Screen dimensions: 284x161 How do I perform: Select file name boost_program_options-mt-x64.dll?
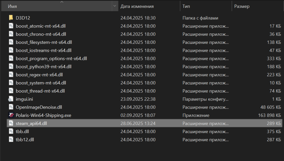[x=51, y=59]
